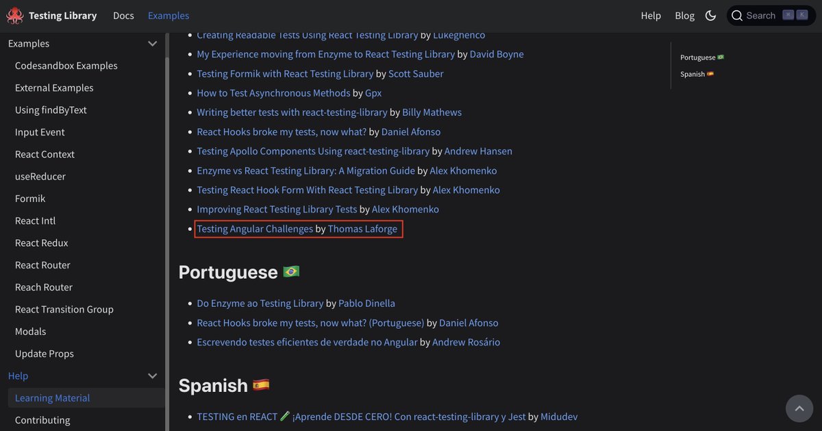Open Testing Formik with React Testing Library

pos(285,73)
